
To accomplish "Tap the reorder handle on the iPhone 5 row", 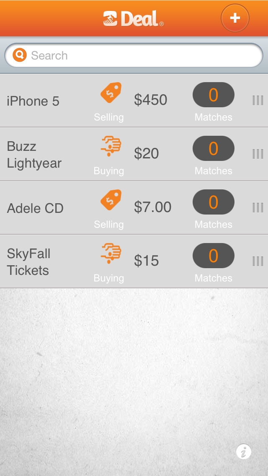I will click(x=258, y=101).
